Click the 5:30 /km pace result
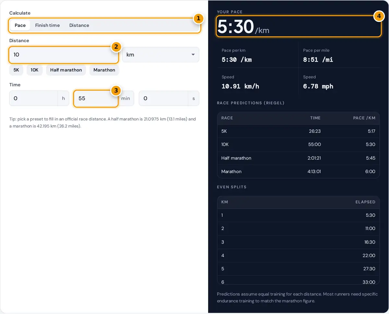The width and height of the screenshot is (389, 314). coord(243,27)
